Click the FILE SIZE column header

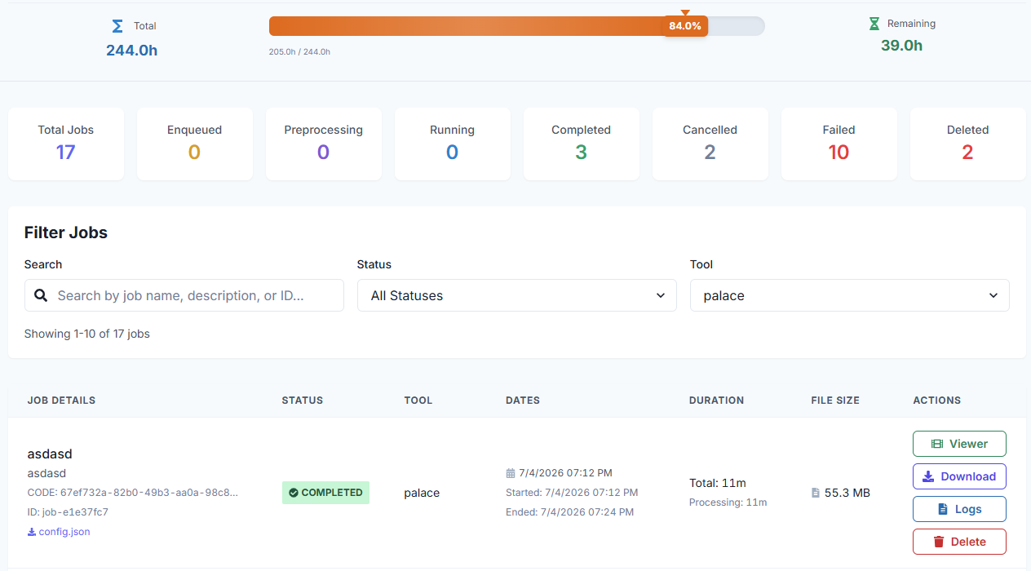835,401
